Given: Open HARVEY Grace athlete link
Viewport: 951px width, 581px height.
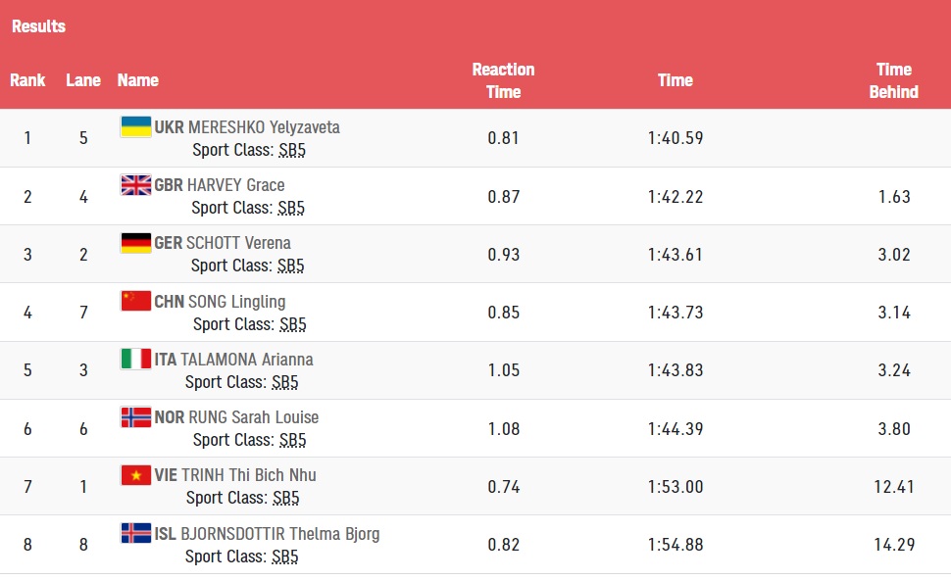Looking at the screenshot, I should (x=236, y=185).
